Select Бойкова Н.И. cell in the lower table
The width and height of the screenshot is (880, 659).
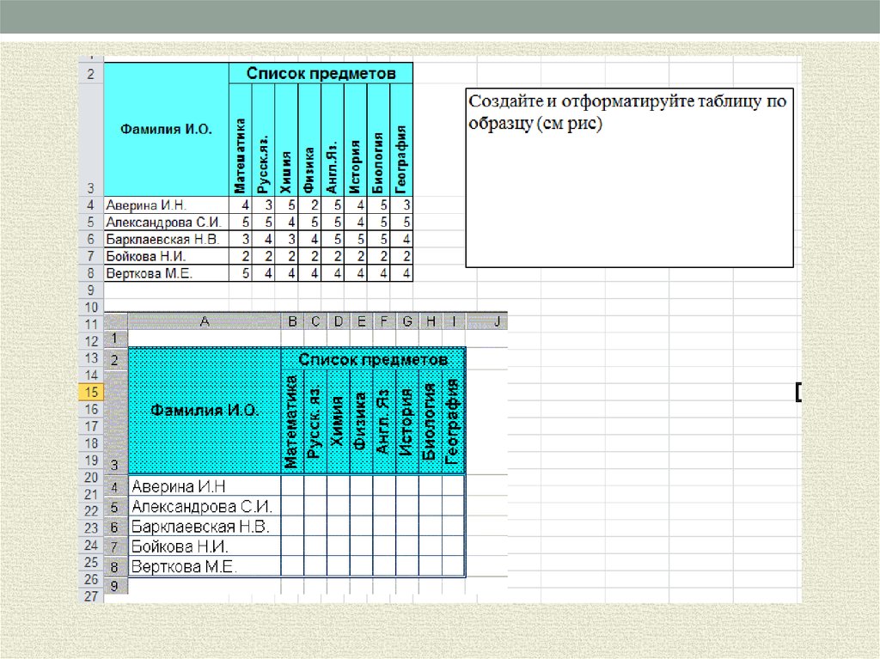click(205, 546)
